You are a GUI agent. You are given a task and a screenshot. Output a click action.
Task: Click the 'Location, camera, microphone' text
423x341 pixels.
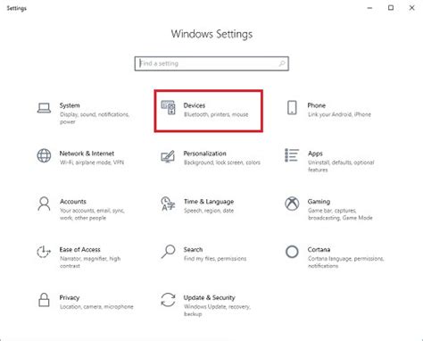(96, 307)
